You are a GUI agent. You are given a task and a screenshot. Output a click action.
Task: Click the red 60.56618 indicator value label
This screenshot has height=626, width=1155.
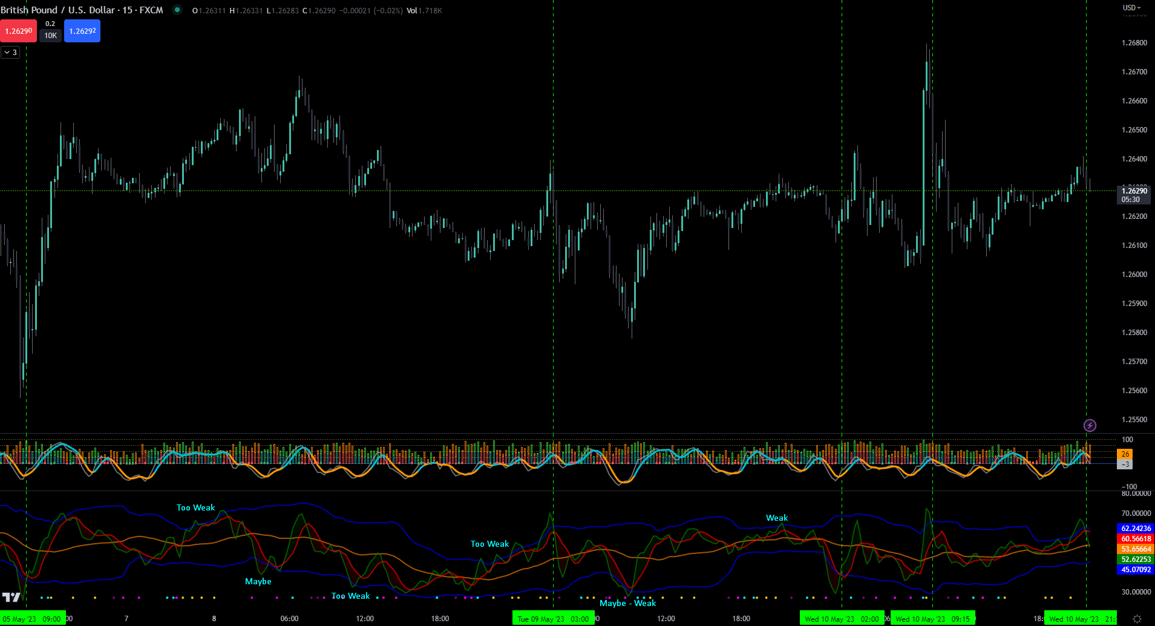point(1136,539)
